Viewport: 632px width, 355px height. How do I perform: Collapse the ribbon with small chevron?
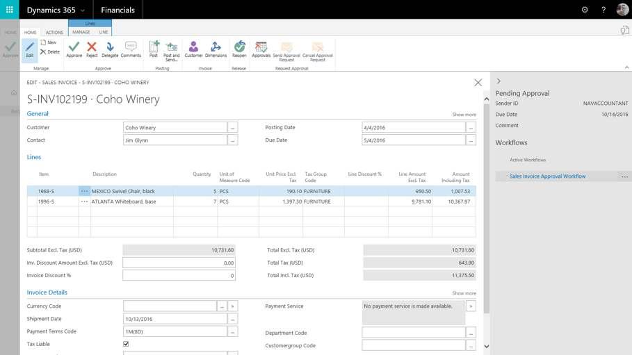626,67
